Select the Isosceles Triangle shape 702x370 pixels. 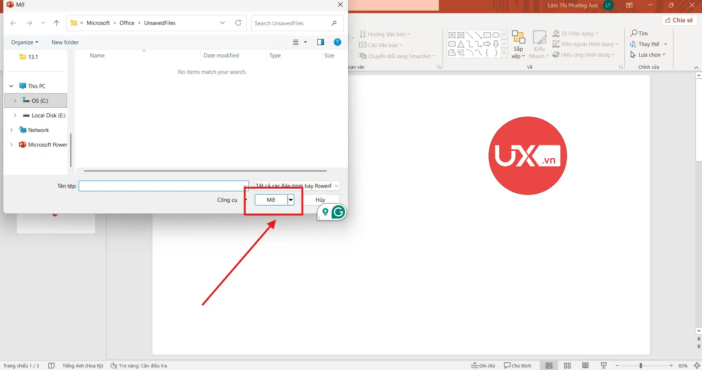[x=461, y=44]
